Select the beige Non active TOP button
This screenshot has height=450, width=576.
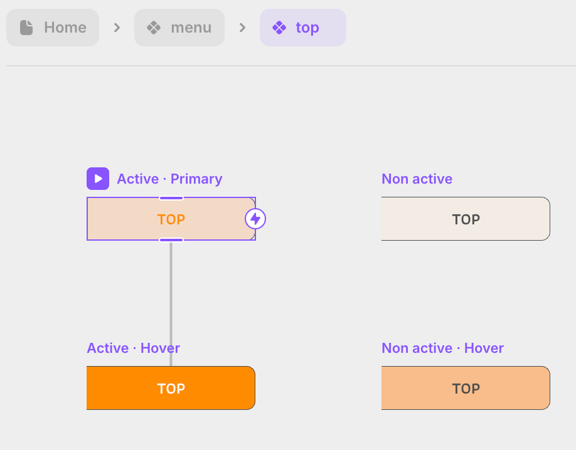466,219
